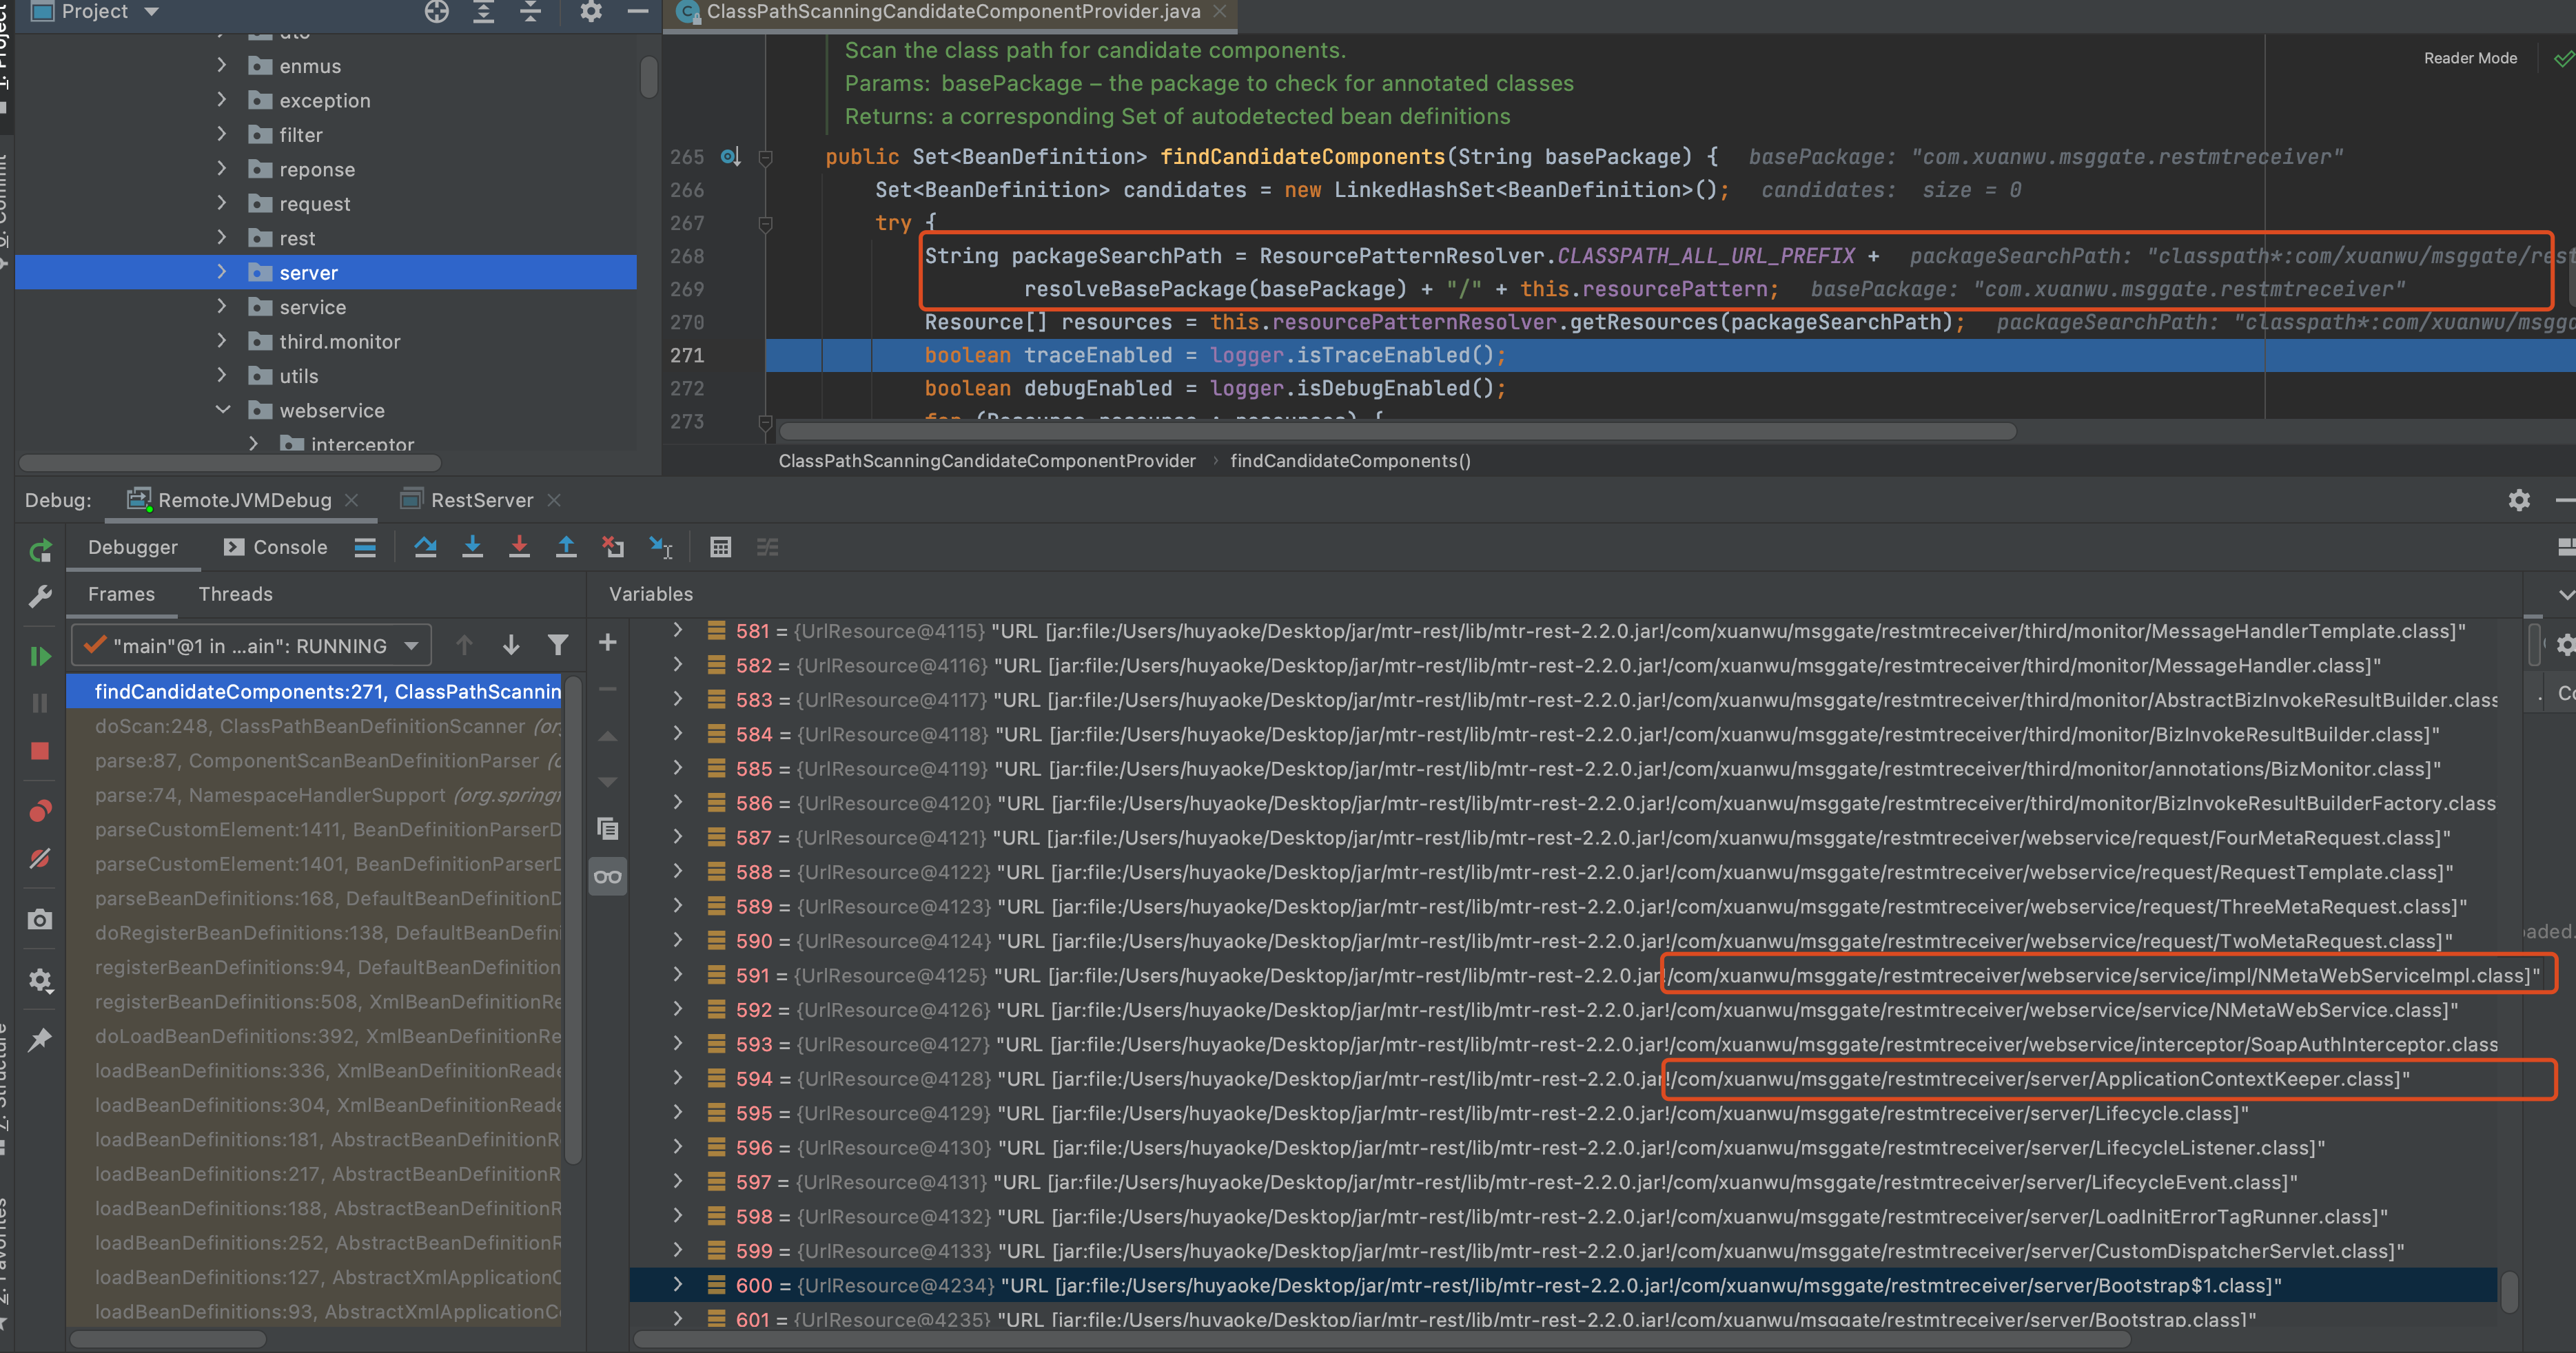Close the RestServer debug tab

(x=555, y=500)
